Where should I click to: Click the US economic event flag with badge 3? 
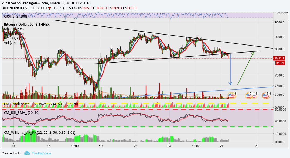231,95
